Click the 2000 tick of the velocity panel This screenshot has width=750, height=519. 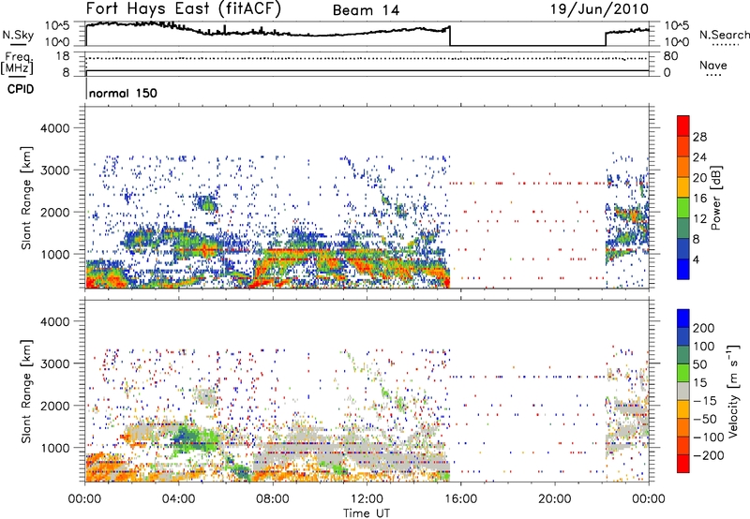(x=54, y=406)
